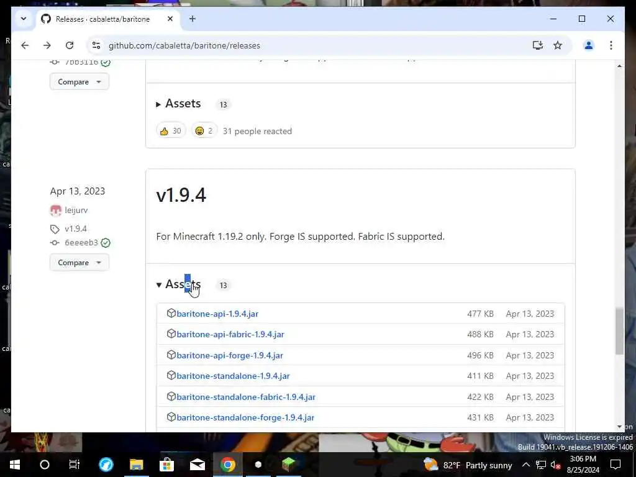Install app icon in address bar
This screenshot has height=477, width=636.
(537, 45)
